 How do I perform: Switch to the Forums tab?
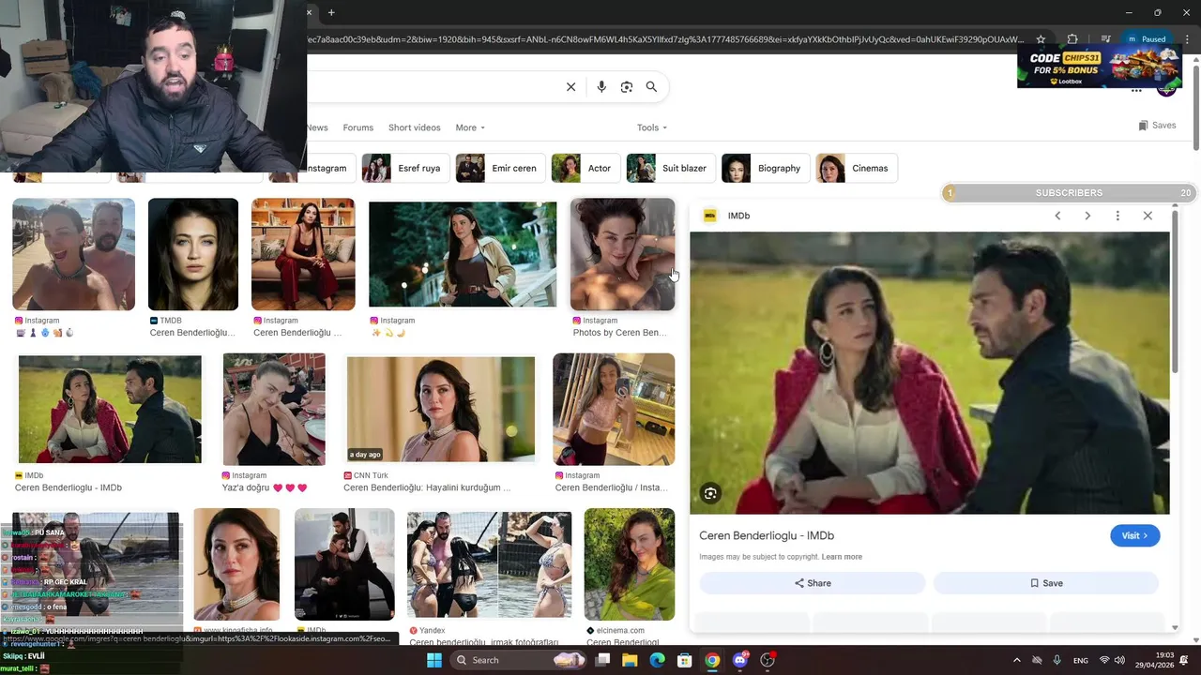(357, 127)
